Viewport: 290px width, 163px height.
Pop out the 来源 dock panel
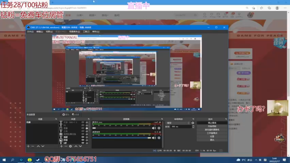coord(88,119)
